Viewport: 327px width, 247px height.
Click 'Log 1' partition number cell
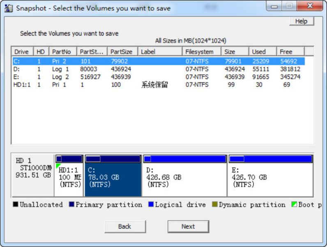coord(60,69)
